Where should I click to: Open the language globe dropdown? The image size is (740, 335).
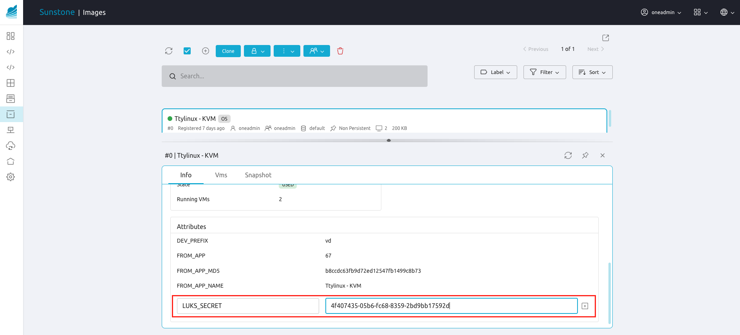[727, 12]
